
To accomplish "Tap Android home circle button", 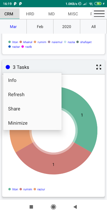I will (x=53, y=207).
